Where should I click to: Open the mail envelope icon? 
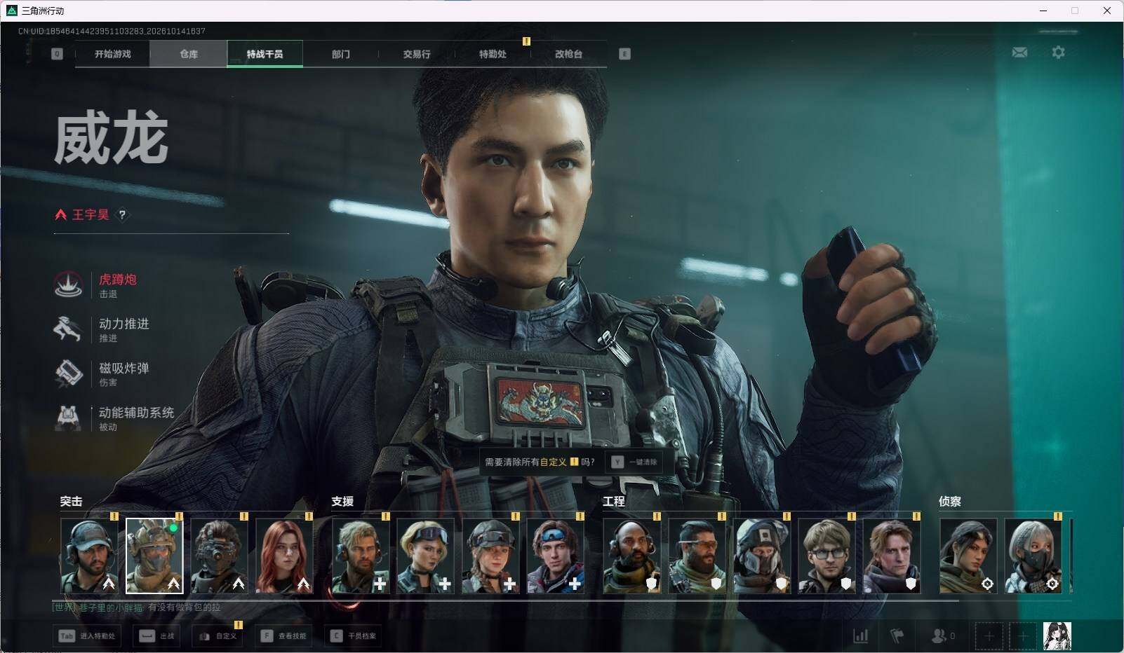click(x=1019, y=53)
